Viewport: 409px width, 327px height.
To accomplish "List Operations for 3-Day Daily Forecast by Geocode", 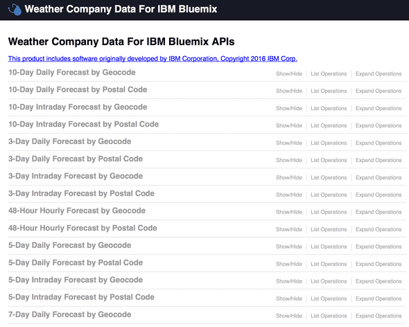I will pyautogui.click(x=329, y=143).
